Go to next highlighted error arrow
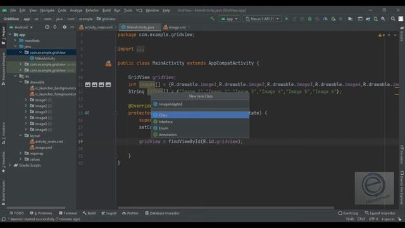 click(395, 35)
